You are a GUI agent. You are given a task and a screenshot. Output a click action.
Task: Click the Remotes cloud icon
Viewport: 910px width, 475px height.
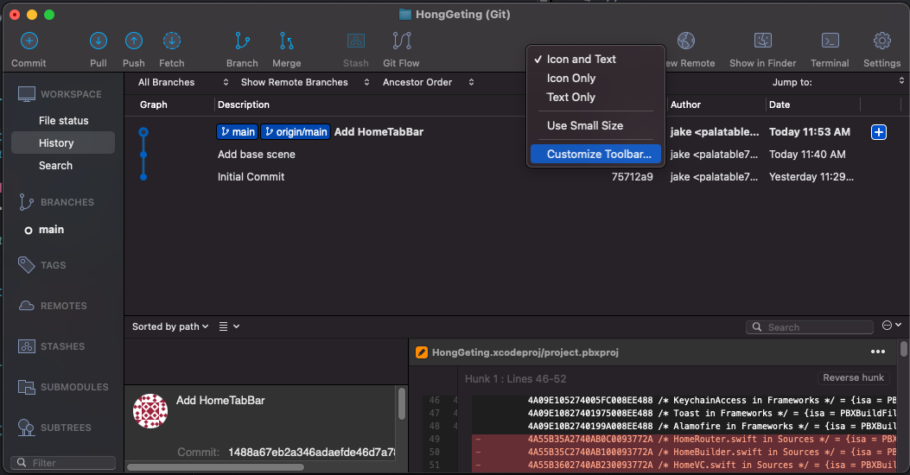coord(26,306)
